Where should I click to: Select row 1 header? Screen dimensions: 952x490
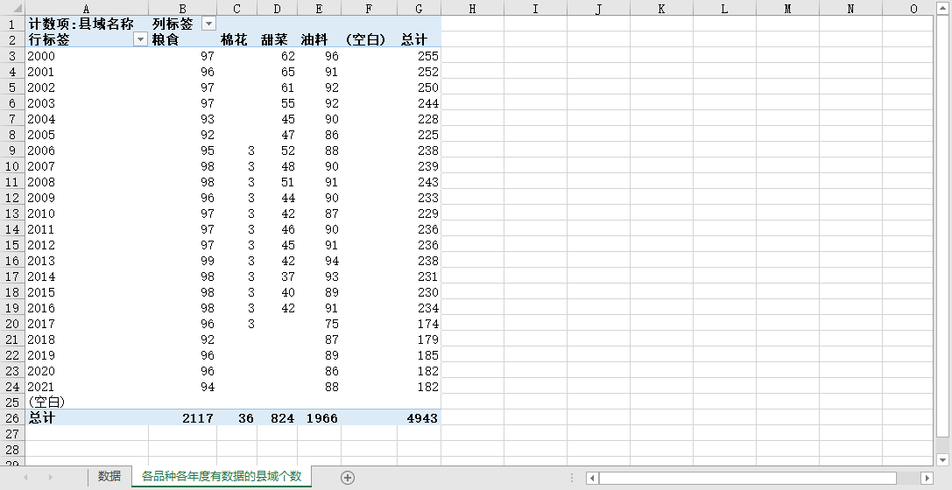[12, 24]
